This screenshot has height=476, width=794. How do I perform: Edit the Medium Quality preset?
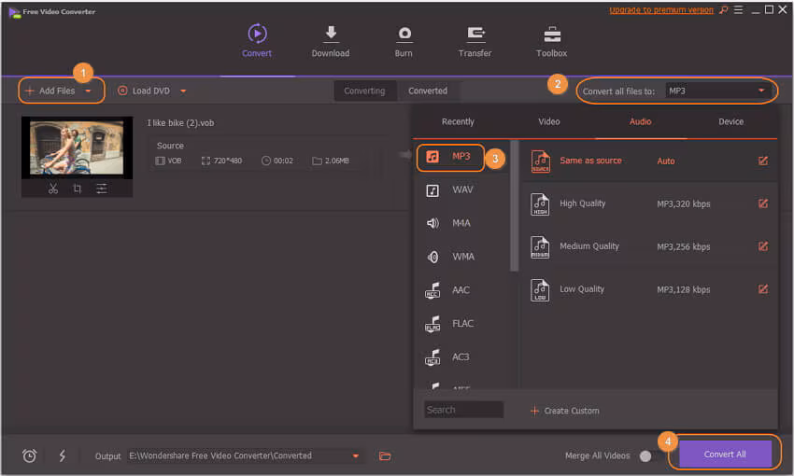[x=762, y=246]
